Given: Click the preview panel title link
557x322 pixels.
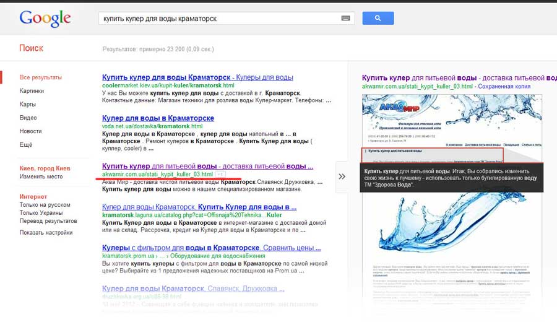Looking at the screenshot, I should (x=459, y=78).
